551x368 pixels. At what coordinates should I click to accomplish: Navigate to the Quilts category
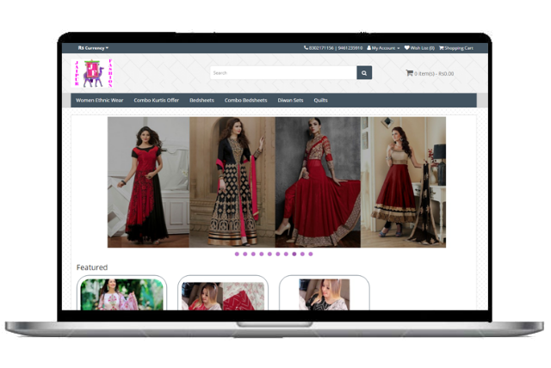[320, 101]
